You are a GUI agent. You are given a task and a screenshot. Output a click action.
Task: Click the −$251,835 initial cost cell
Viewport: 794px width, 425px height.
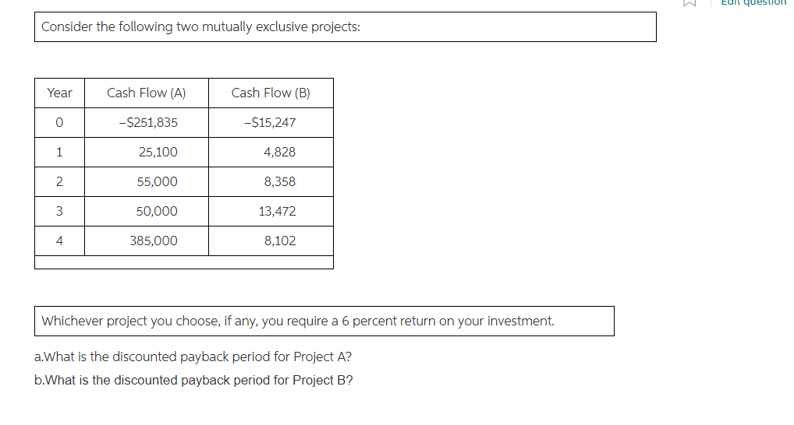pos(147,122)
